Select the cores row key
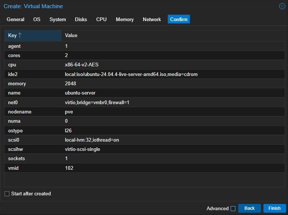 (x=14, y=56)
